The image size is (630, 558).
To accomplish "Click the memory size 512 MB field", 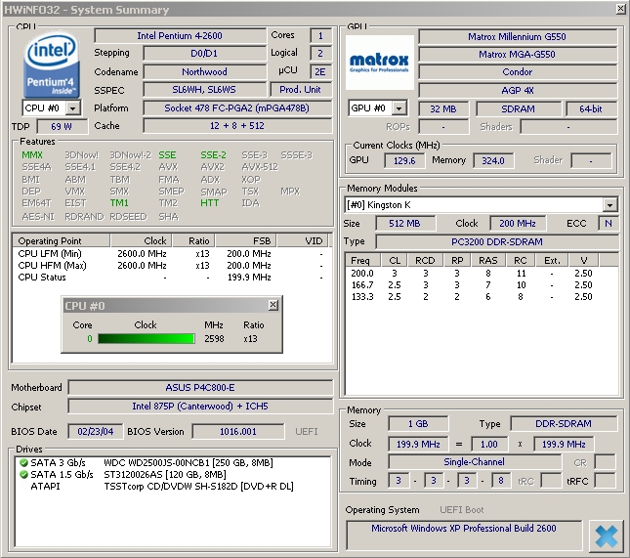I will click(405, 223).
